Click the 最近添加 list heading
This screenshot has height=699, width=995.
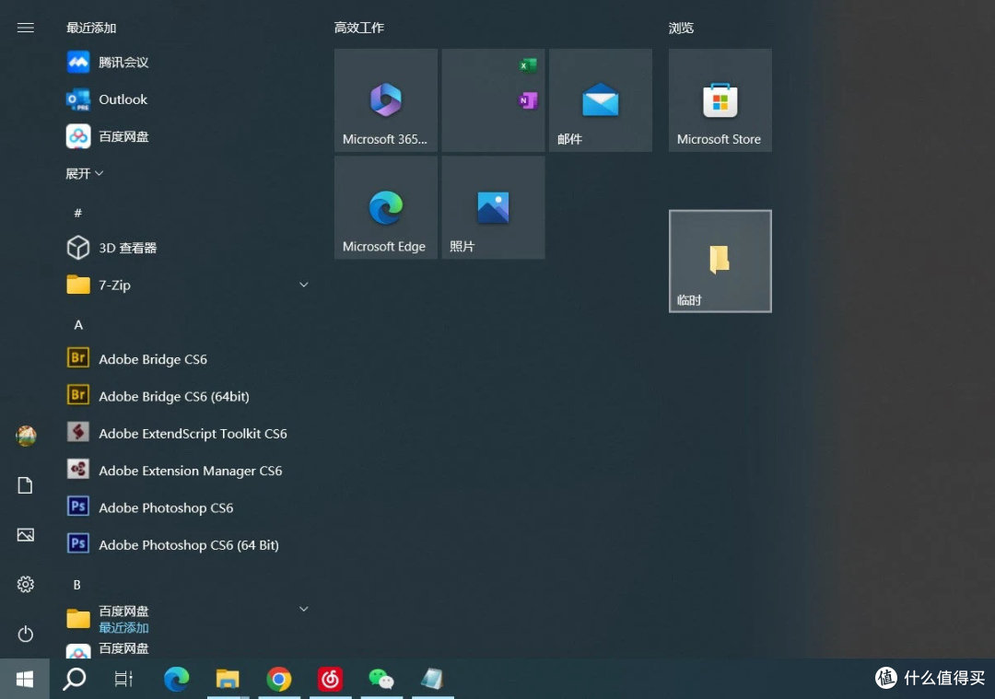[91, 28]
